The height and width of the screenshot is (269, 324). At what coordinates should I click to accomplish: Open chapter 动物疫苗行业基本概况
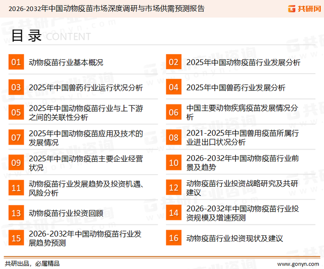(x=66, y=62)
